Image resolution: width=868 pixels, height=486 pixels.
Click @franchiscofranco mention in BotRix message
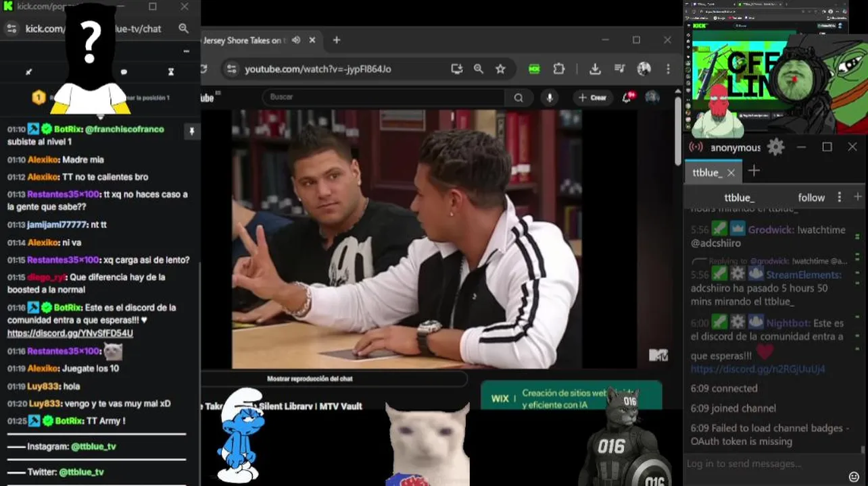(124, 129)
